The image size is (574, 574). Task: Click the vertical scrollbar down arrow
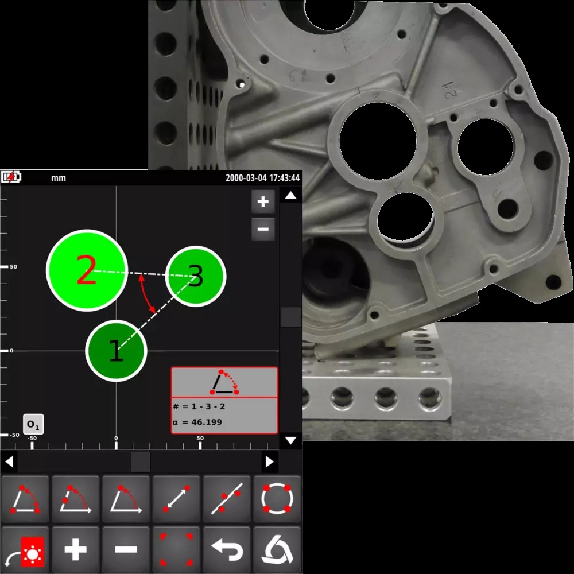290,440
